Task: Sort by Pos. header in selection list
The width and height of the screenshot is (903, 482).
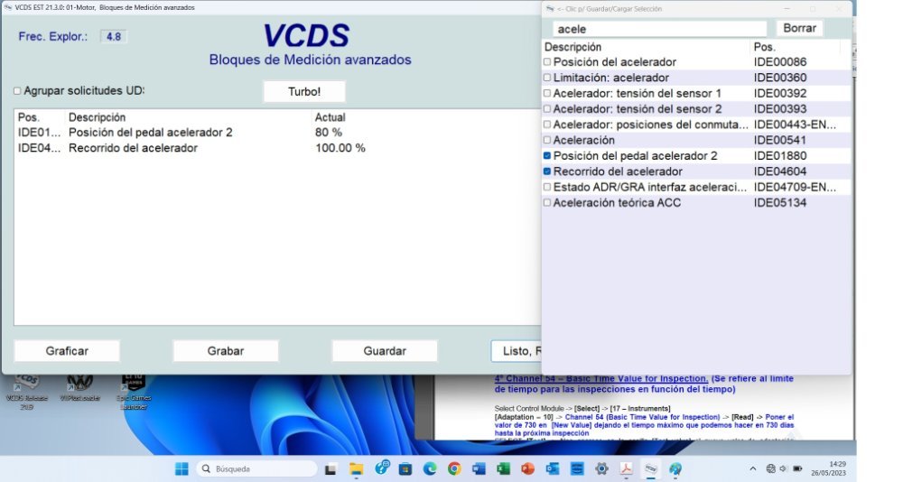Action: (x=764, y=47)
